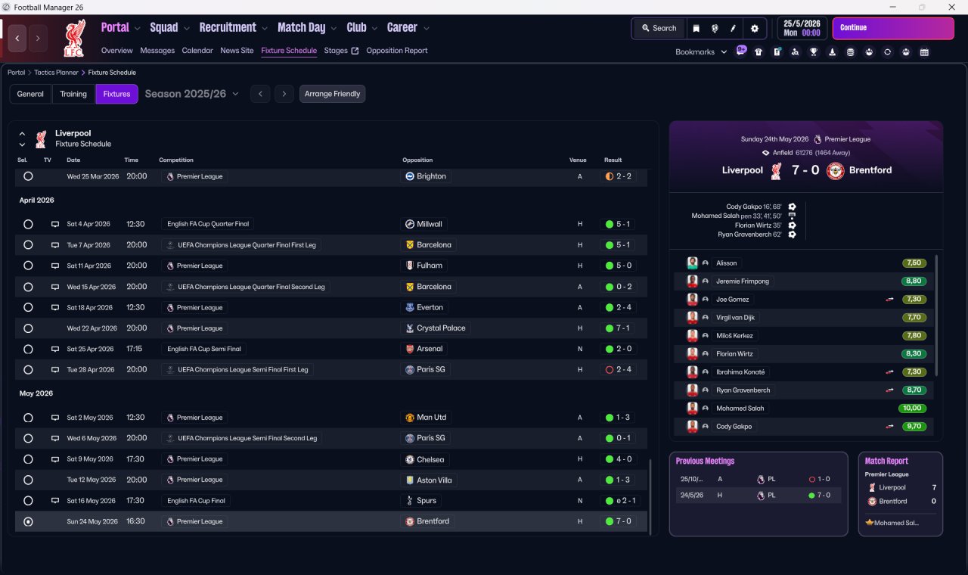Image resolution: width=968 pixels, height=575 pixels.
Task: Click Alisson's player portrait in ratings list
Action: tap(692, 263)
